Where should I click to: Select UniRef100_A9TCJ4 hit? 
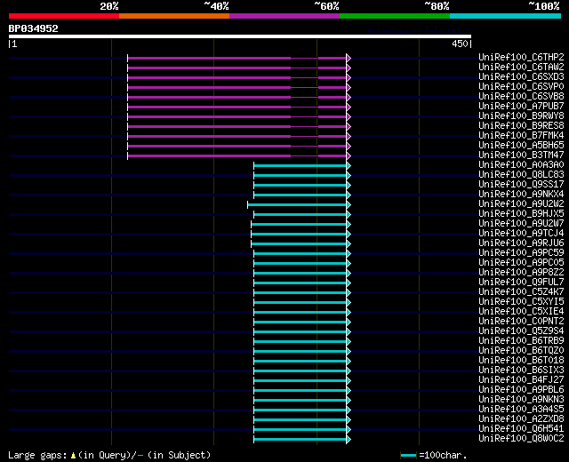(521, 234)
